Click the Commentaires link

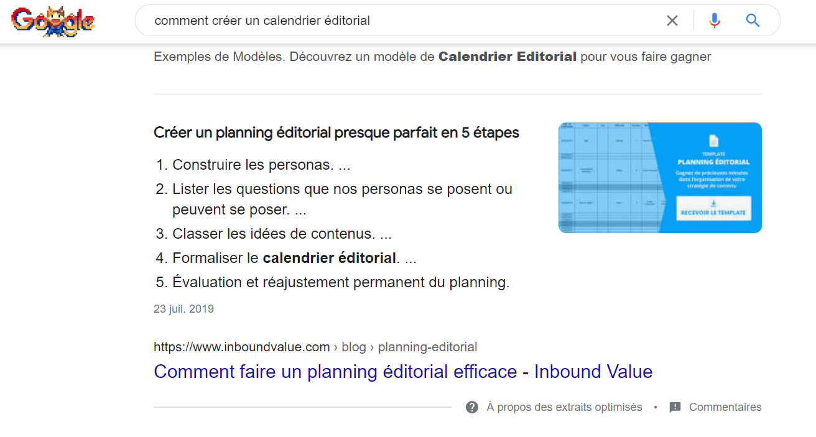click(x=725, y=407)
